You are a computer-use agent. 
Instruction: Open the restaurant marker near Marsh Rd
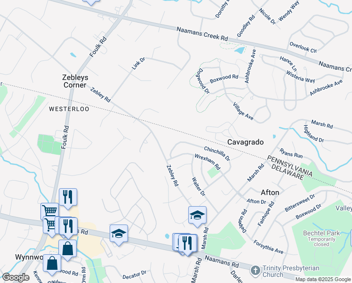187,244
